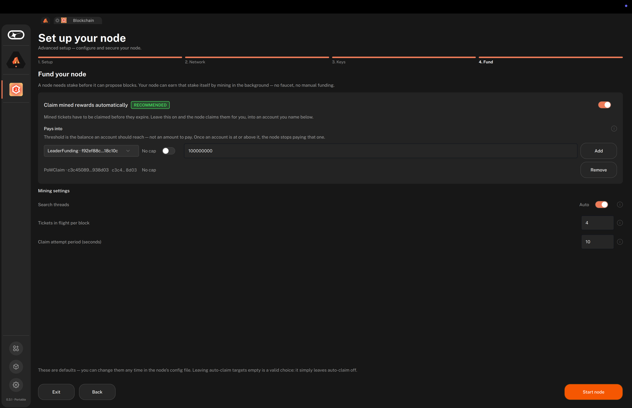The width and height of the screenshot is (632, 408).
Task: Select the orange flame app in sidebar
Action: [x=16, y=60]
